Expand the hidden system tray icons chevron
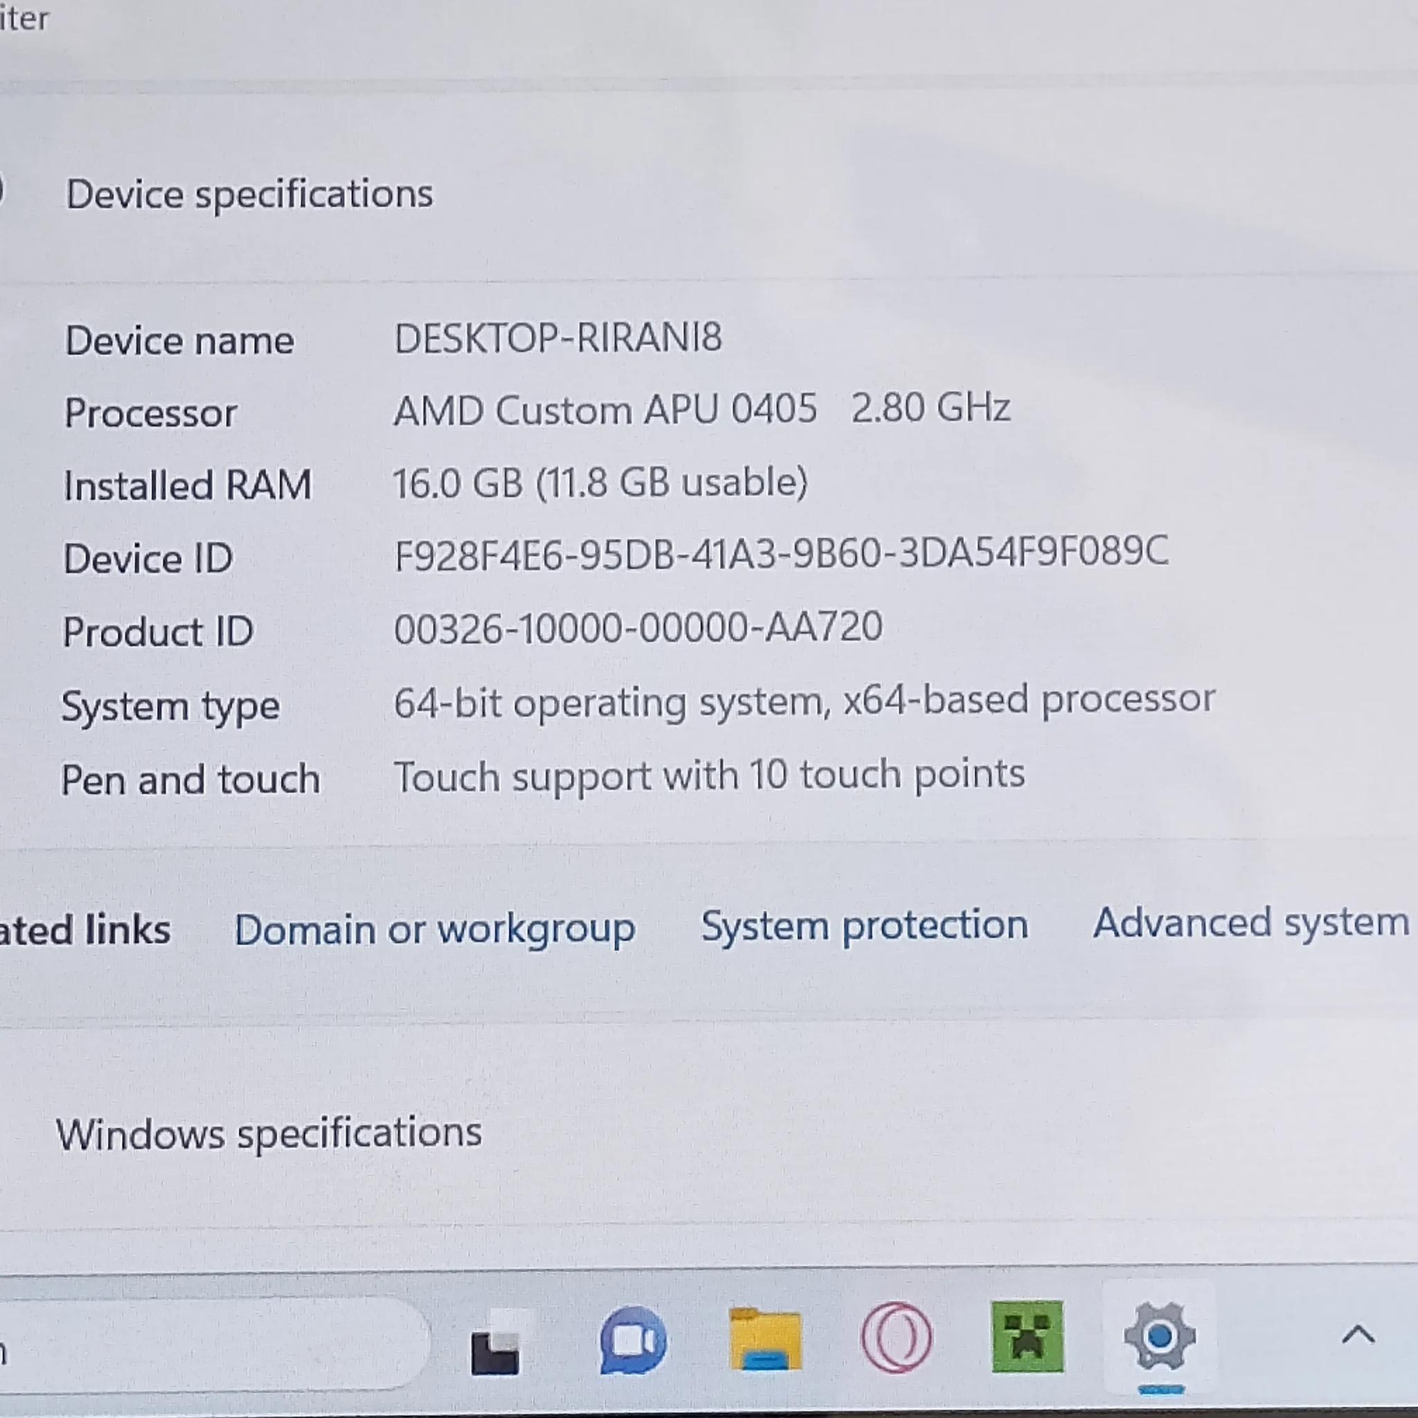The width and height of the screenshot is (1418, 1418). click(x=1358, y=1334)
